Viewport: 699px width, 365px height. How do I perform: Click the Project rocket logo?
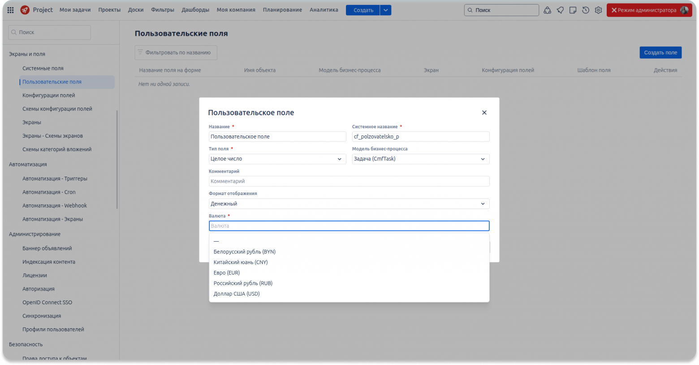tap(25, 10)
